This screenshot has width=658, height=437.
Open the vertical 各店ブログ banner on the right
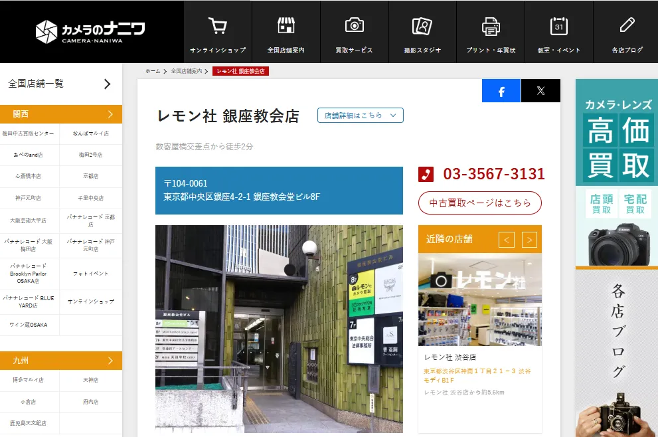pos(617,353)
